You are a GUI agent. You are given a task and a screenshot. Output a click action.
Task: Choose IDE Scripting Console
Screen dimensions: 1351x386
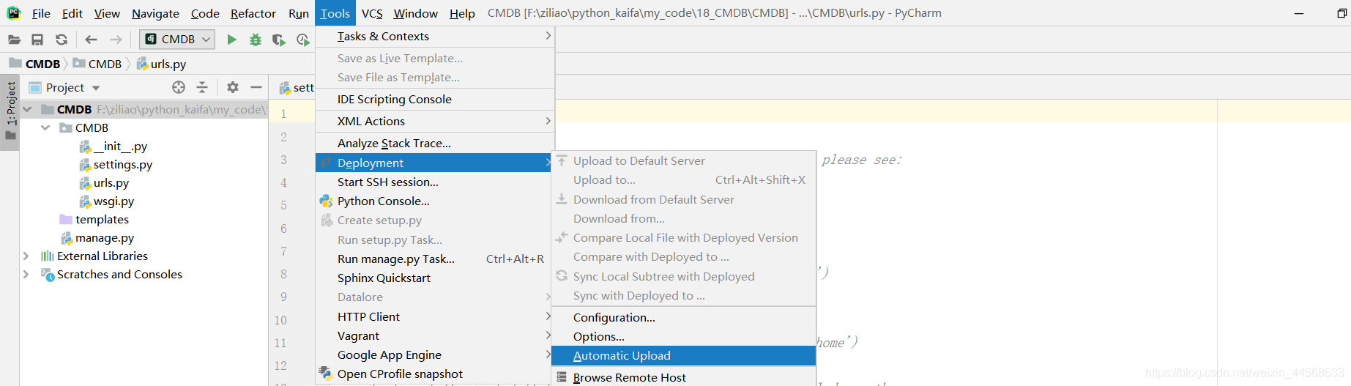[435, 99]
